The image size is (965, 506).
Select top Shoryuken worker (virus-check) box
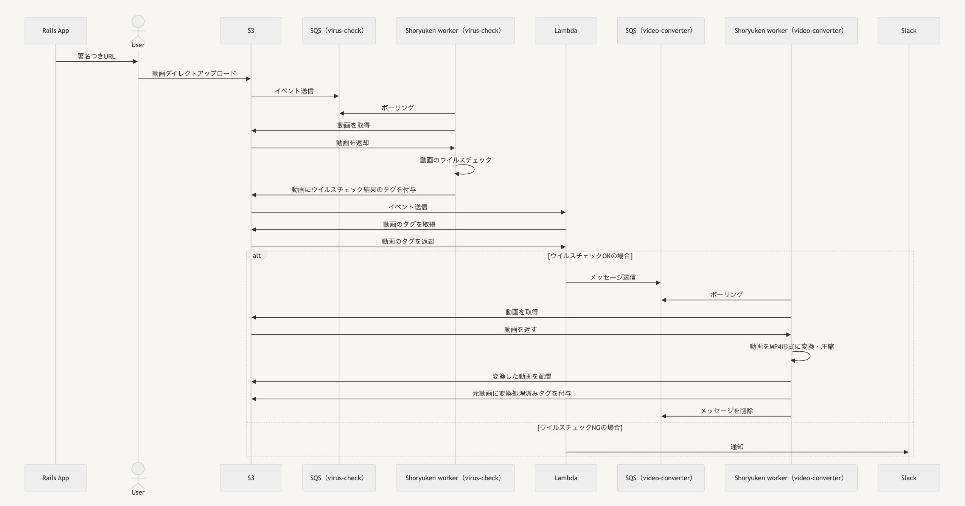(455, 31)
